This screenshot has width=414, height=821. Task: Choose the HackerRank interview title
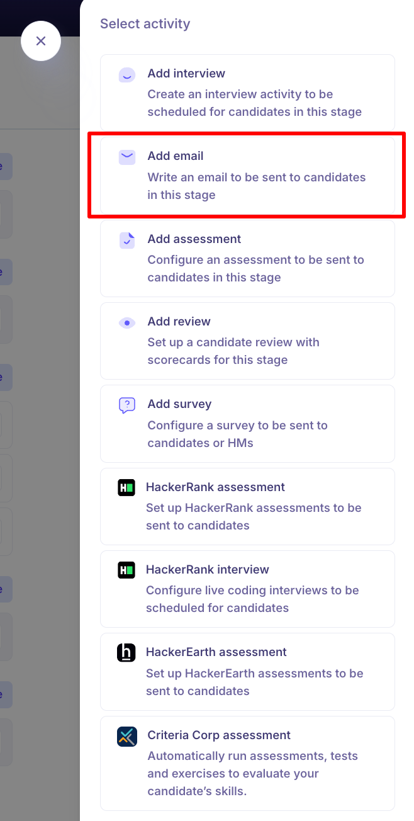[208, 570]
